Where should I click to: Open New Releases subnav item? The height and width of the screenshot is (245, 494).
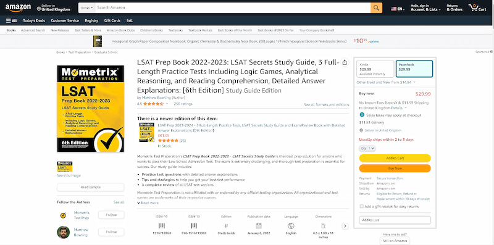point(59,30)
